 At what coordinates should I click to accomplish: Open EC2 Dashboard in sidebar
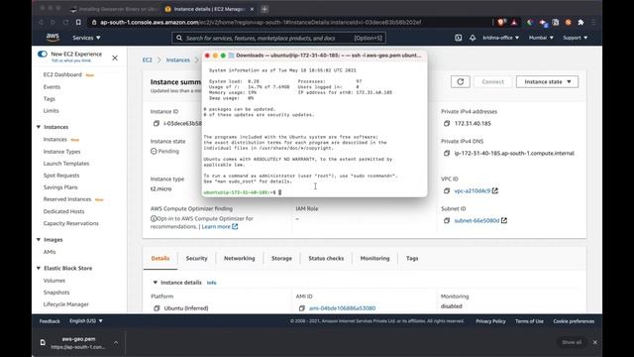pyautogui.click(x=62, y=75)
